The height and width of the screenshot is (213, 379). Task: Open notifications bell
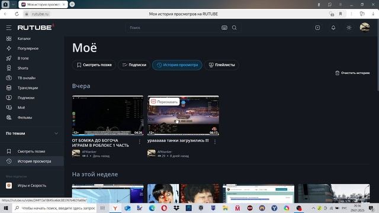[x=333, y=28]
